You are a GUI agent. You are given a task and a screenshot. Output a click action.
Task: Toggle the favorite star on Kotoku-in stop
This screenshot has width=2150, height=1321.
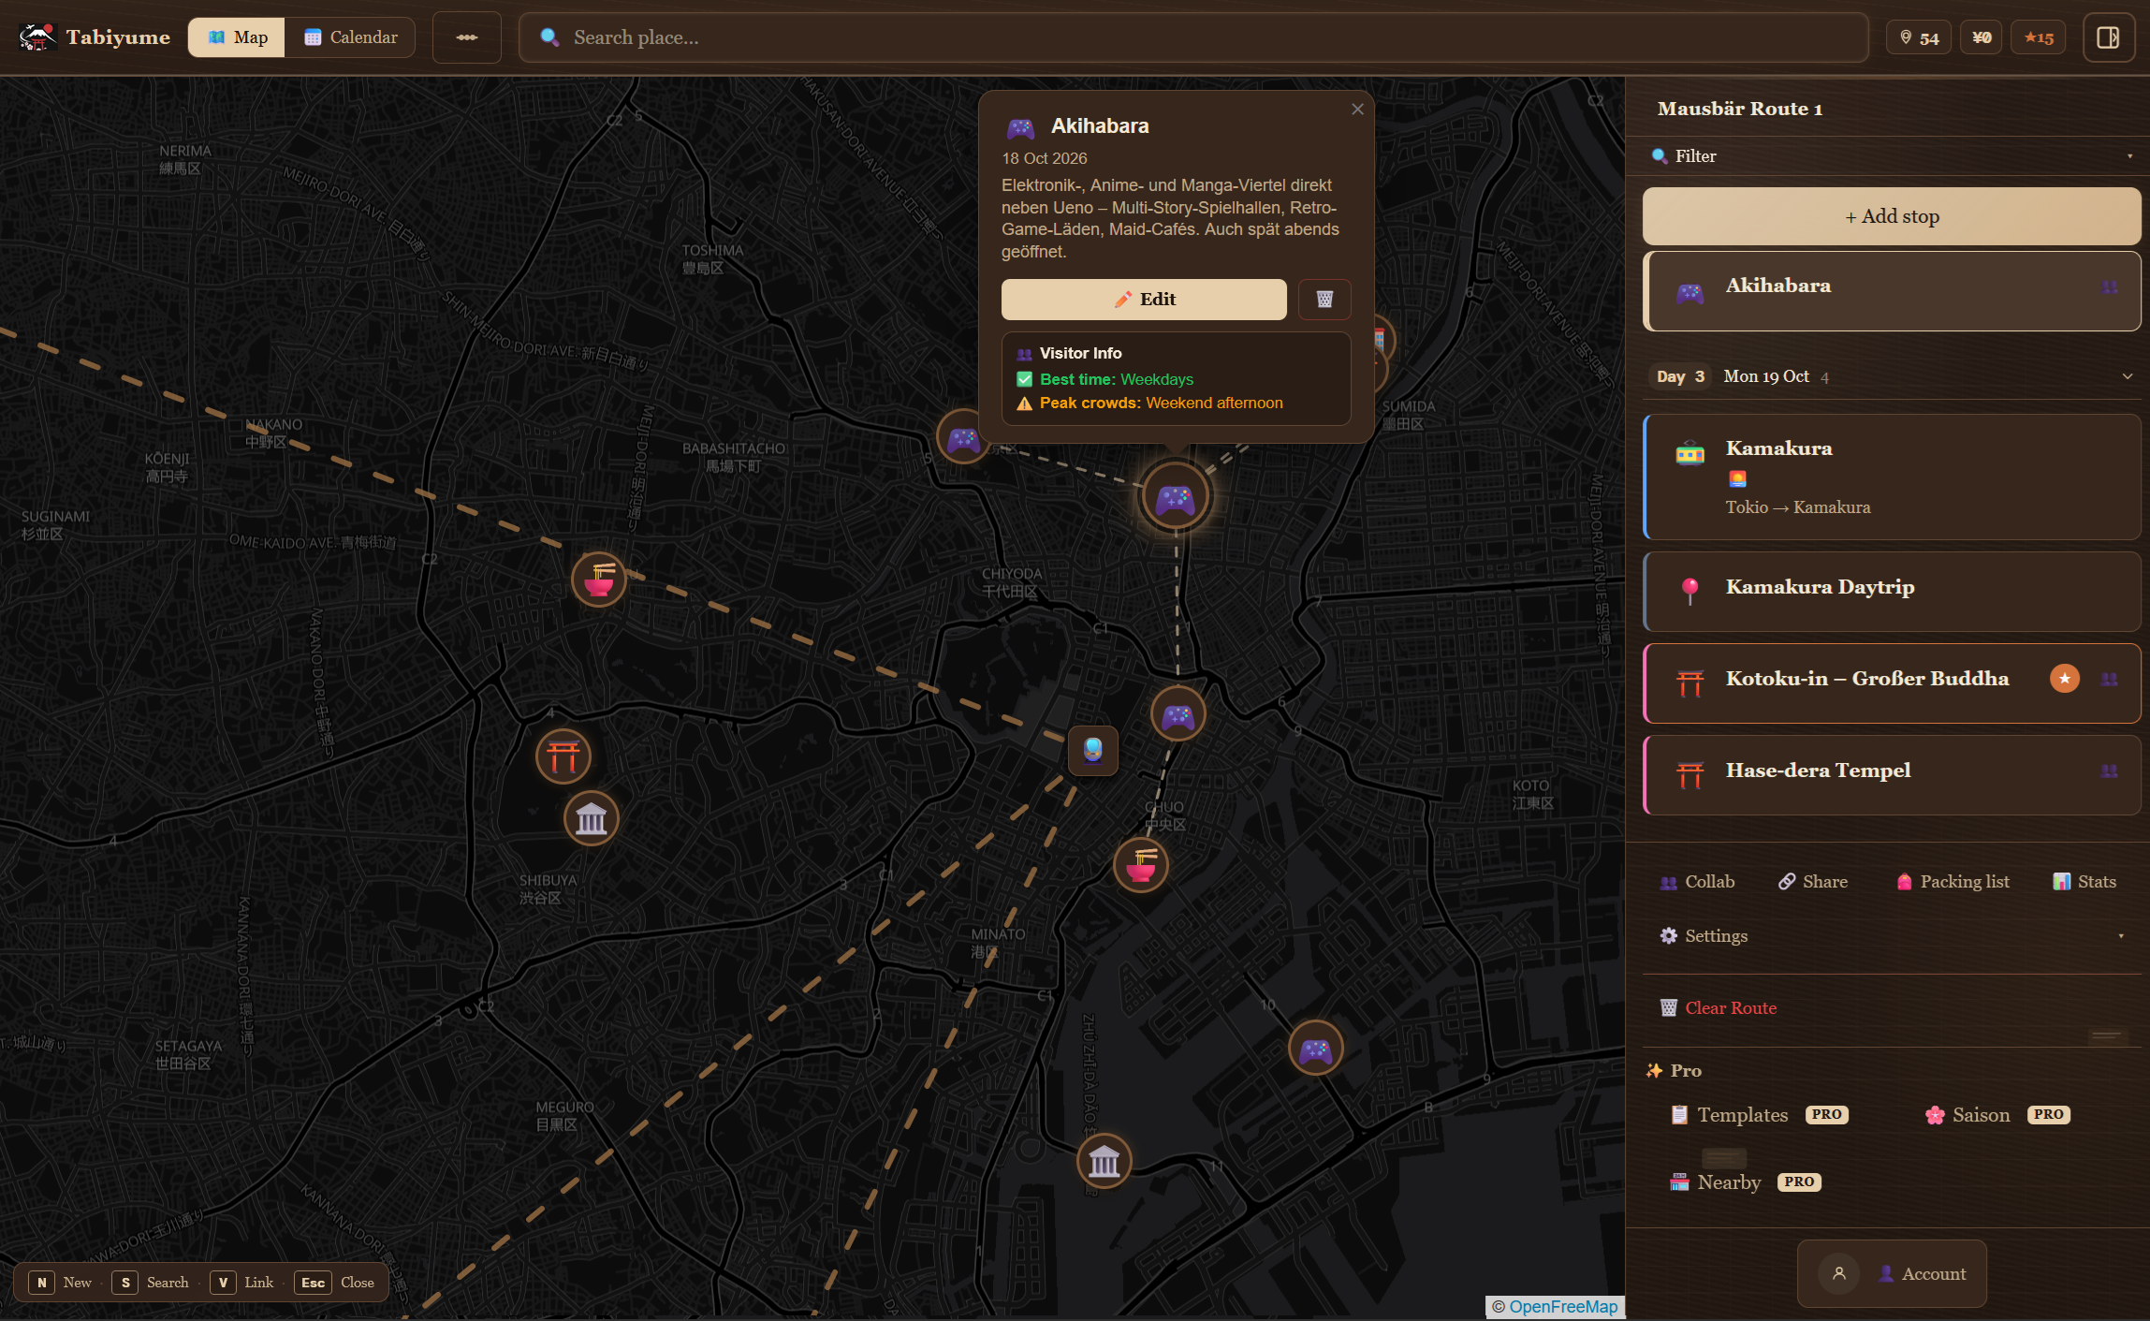2063,678
